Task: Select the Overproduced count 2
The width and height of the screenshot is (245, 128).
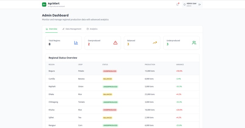Action: [x=89, y=44]
